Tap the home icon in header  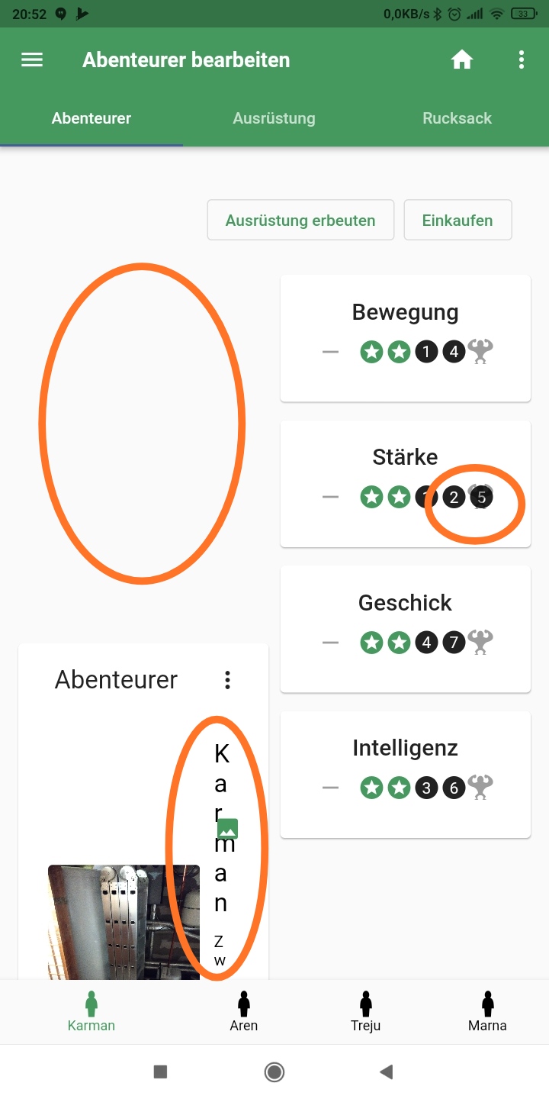tap(462, 60)
